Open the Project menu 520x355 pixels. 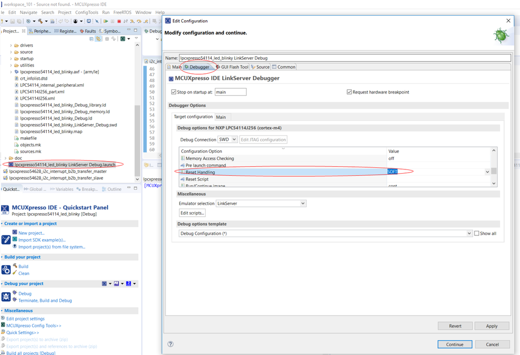coord(65,12)
